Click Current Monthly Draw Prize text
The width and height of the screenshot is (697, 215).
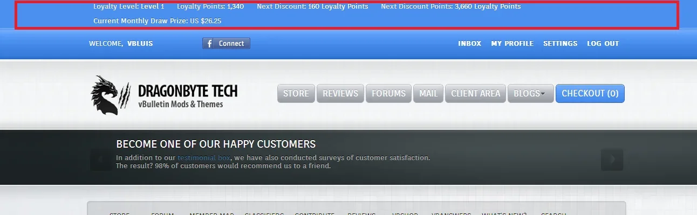point(157,21)
